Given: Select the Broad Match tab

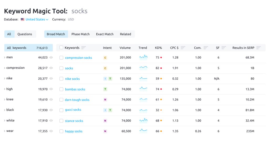Looking at the screenshot, I should pyautogui.click(x=56, y=34).
